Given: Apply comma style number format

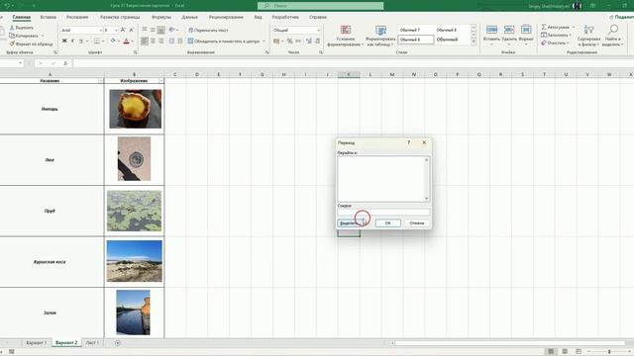Looking at the screenshot, I should pos(298,41).
